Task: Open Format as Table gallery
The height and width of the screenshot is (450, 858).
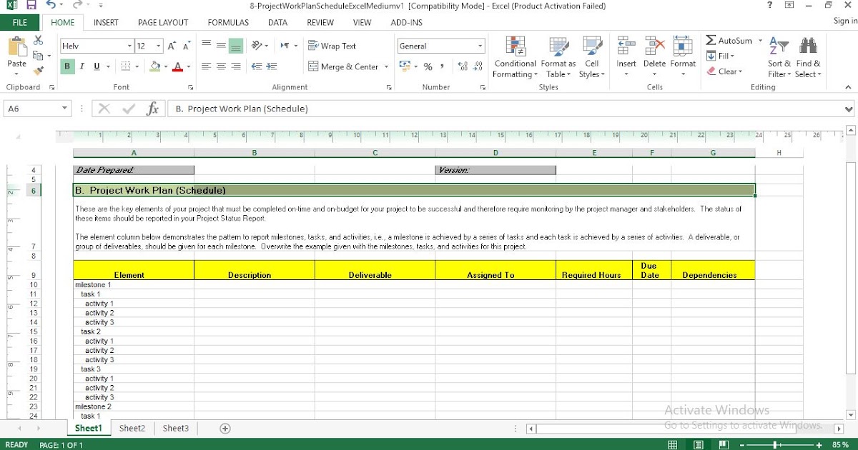Action: coord(558,57)
